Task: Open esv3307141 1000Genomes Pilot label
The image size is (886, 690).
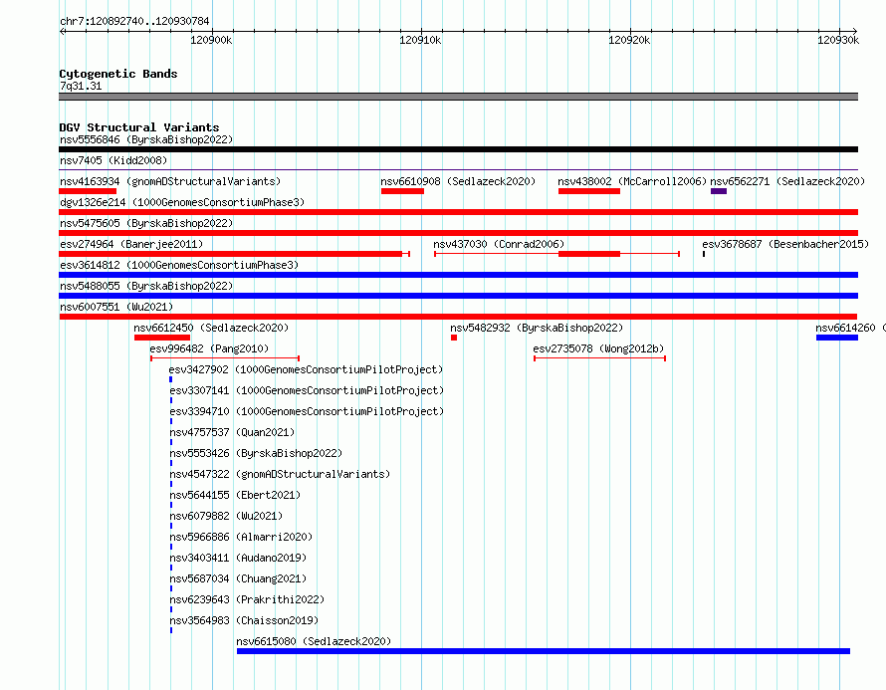Action: [307, 390]
